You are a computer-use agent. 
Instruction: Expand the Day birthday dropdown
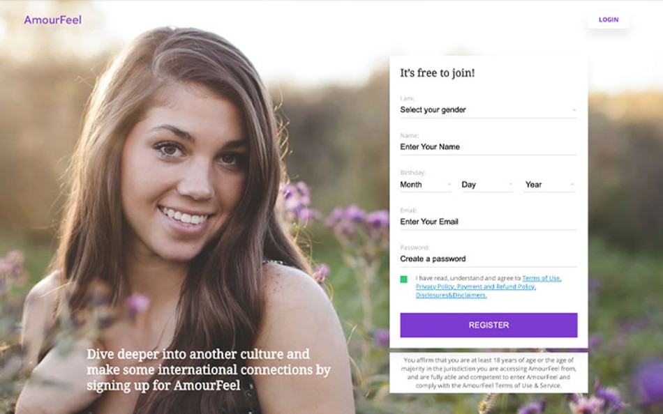click(x=488, y=185)
